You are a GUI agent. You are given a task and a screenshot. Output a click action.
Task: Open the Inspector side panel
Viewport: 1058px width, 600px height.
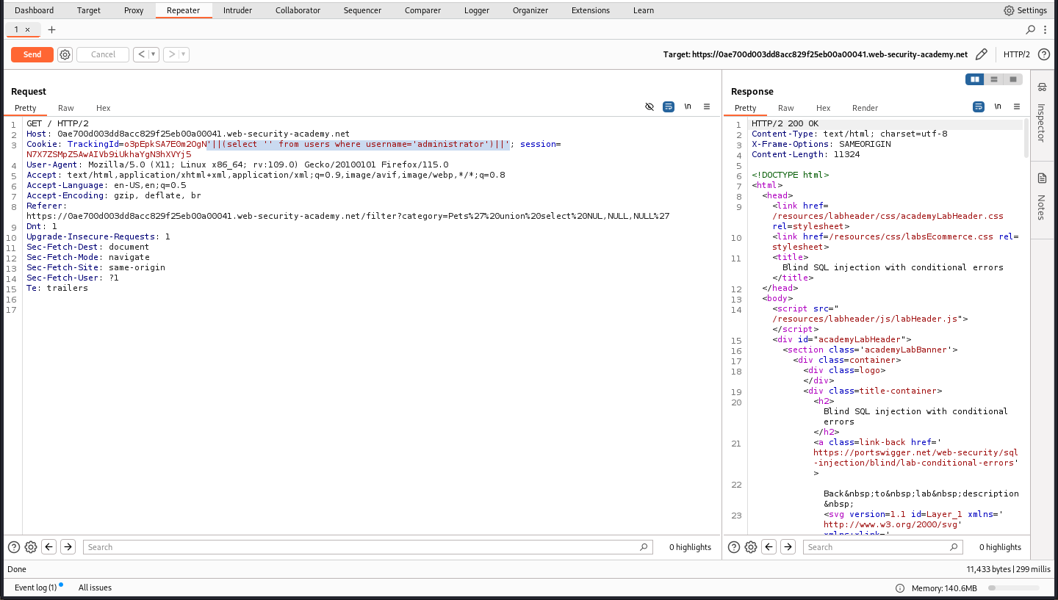(1041, 112)
